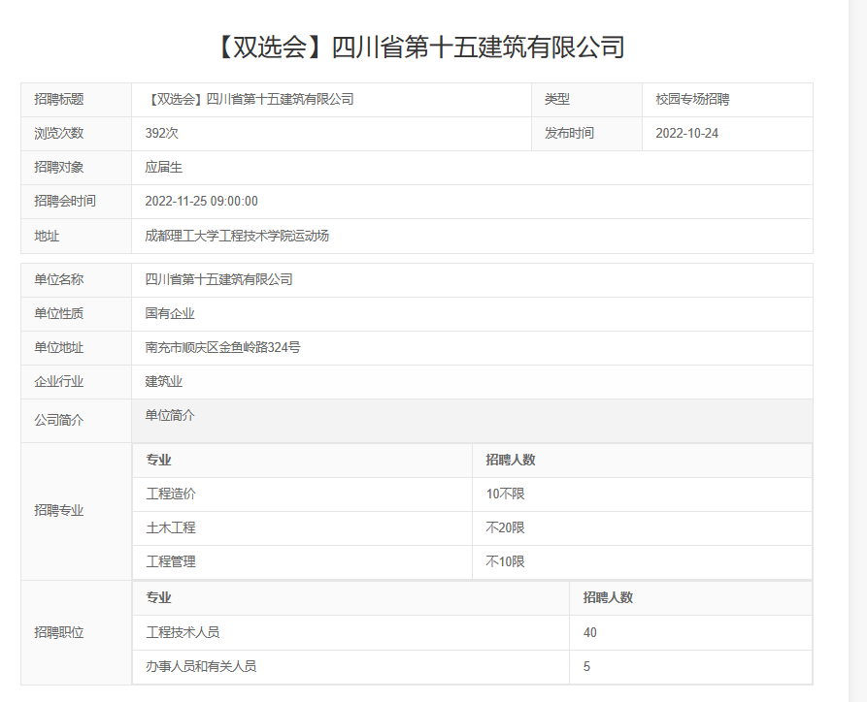Select the 企业行业 label
The height and width of the screenshot is (702, 867).
[58, 382]
